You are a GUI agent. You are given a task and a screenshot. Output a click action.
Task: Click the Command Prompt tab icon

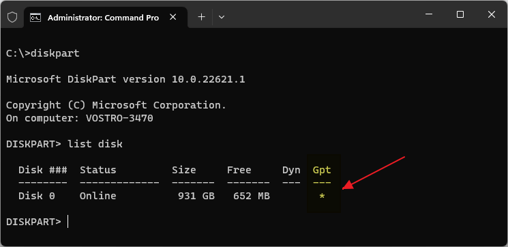point(35,18)
